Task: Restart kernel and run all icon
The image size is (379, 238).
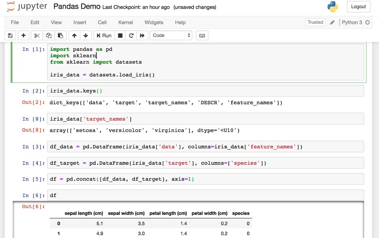Action: tap(142, 36)
